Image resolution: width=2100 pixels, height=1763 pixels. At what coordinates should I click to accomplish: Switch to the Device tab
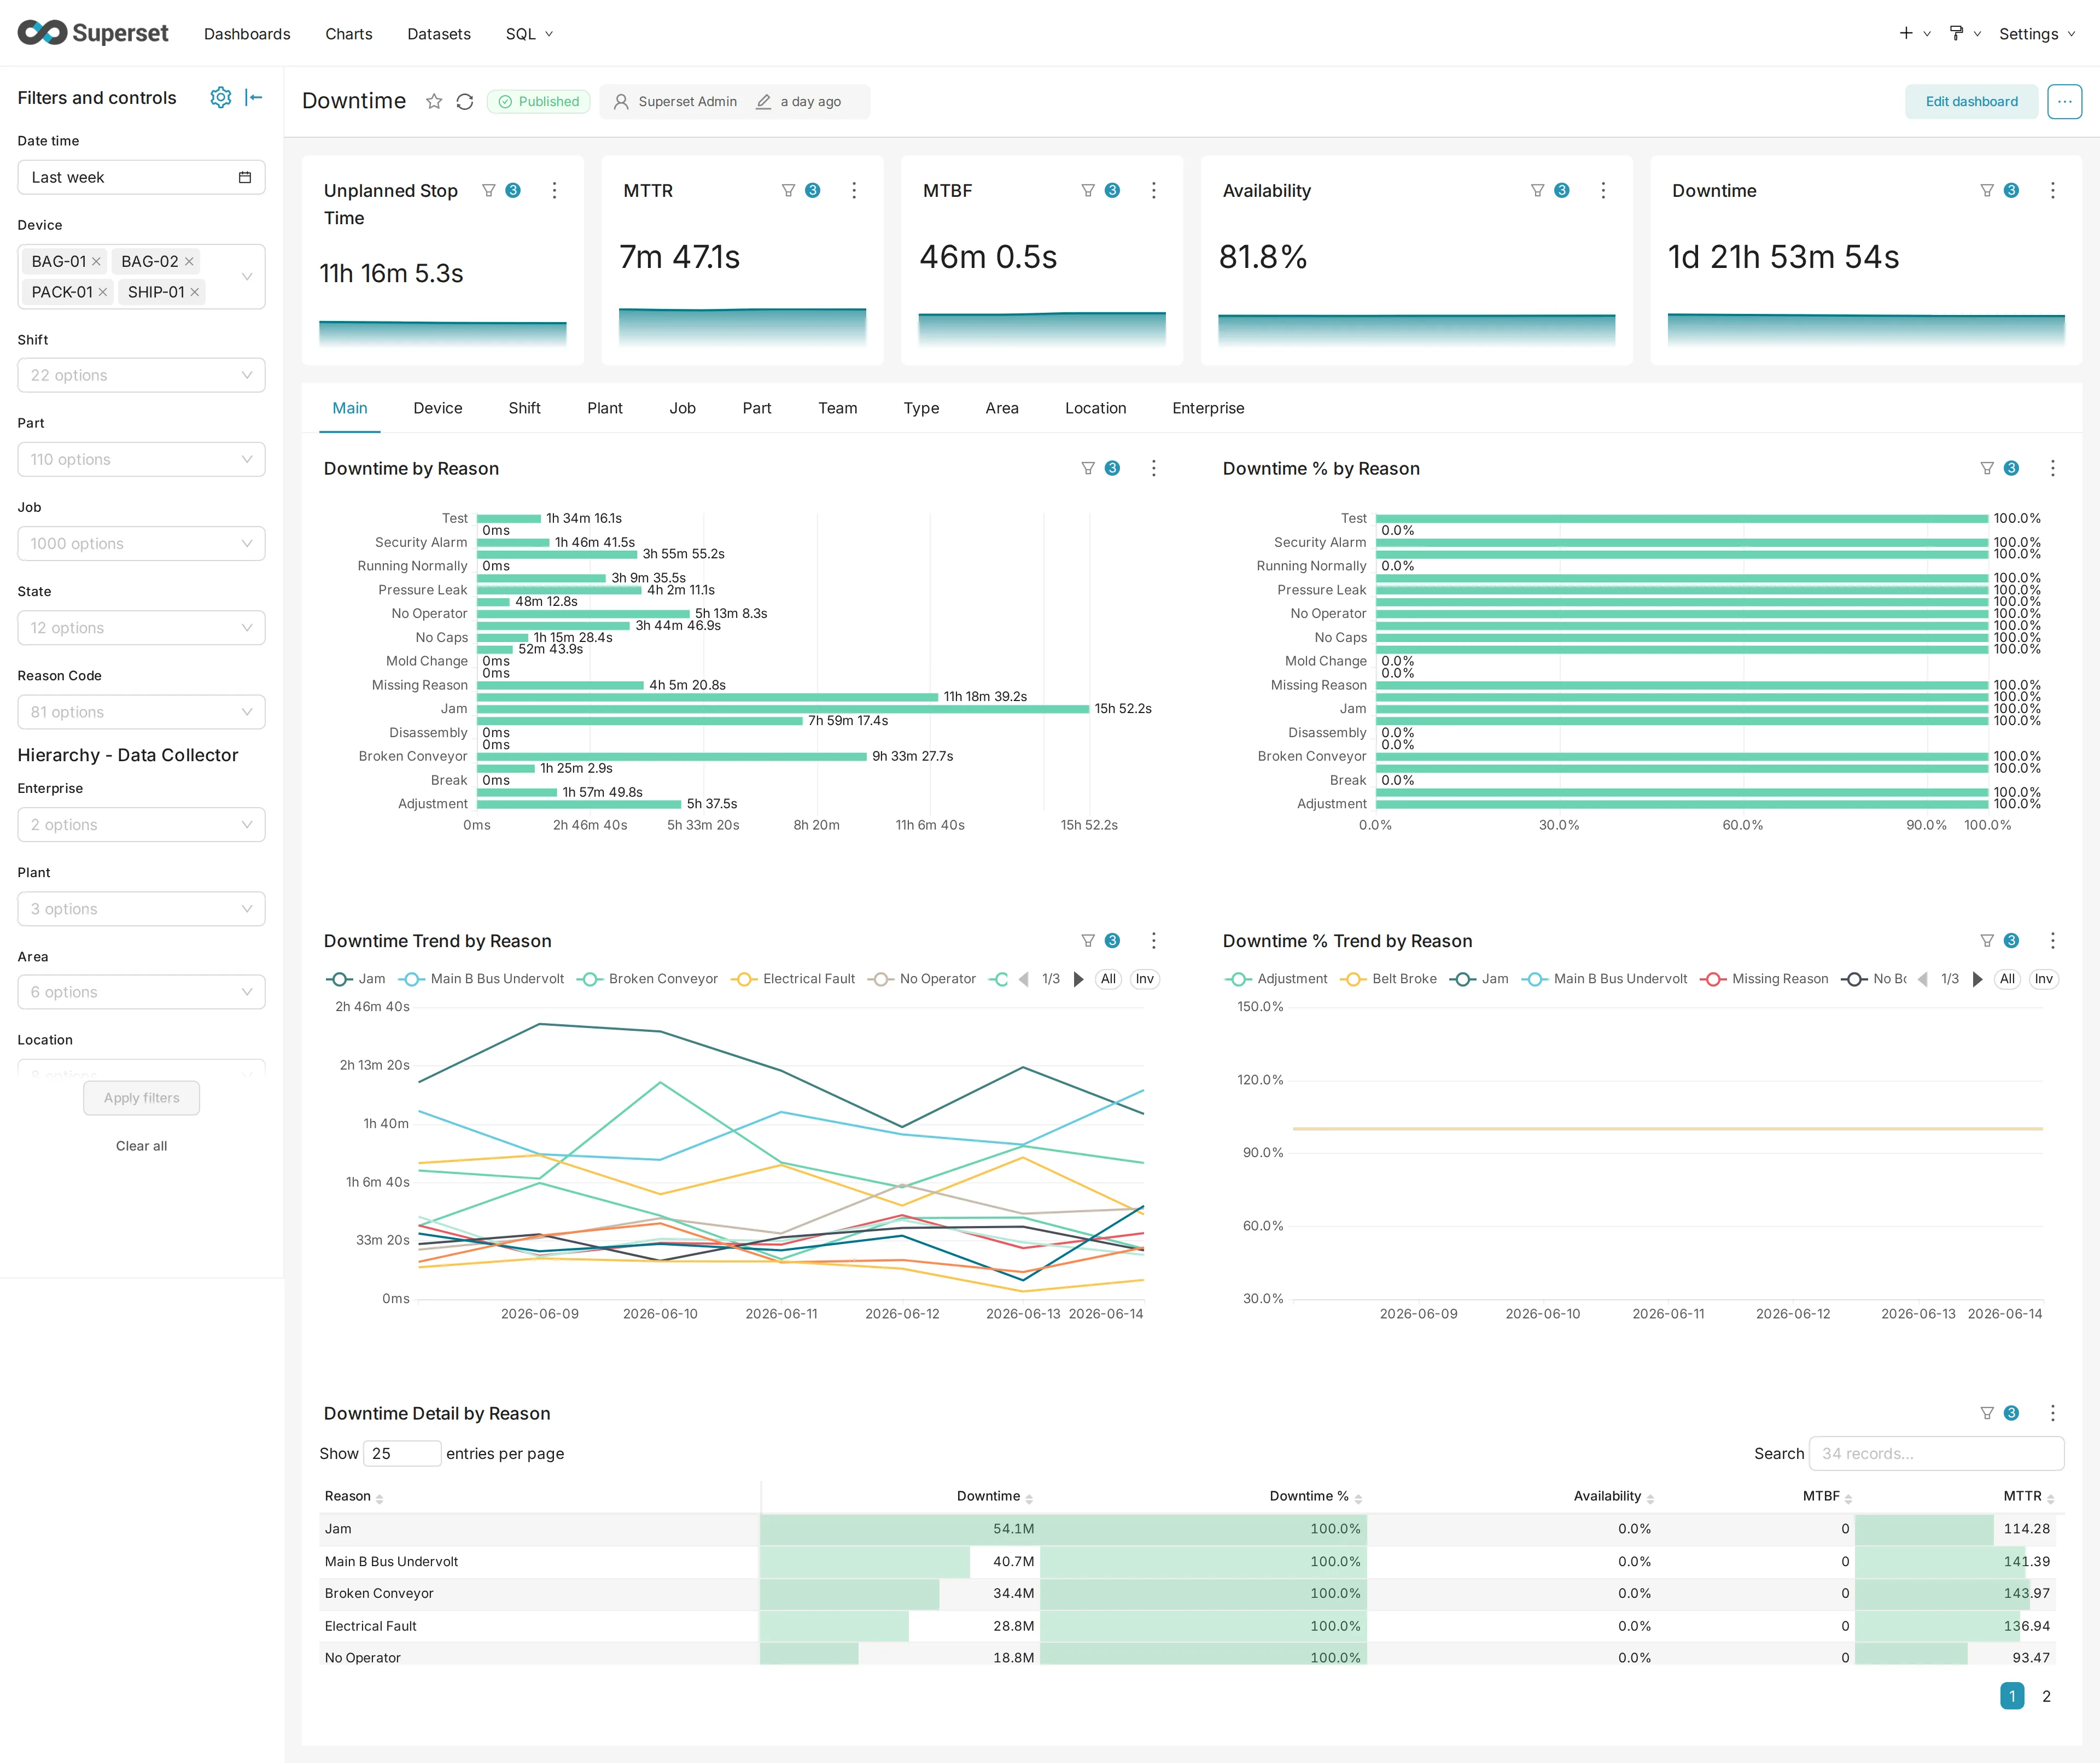point(438,408)
